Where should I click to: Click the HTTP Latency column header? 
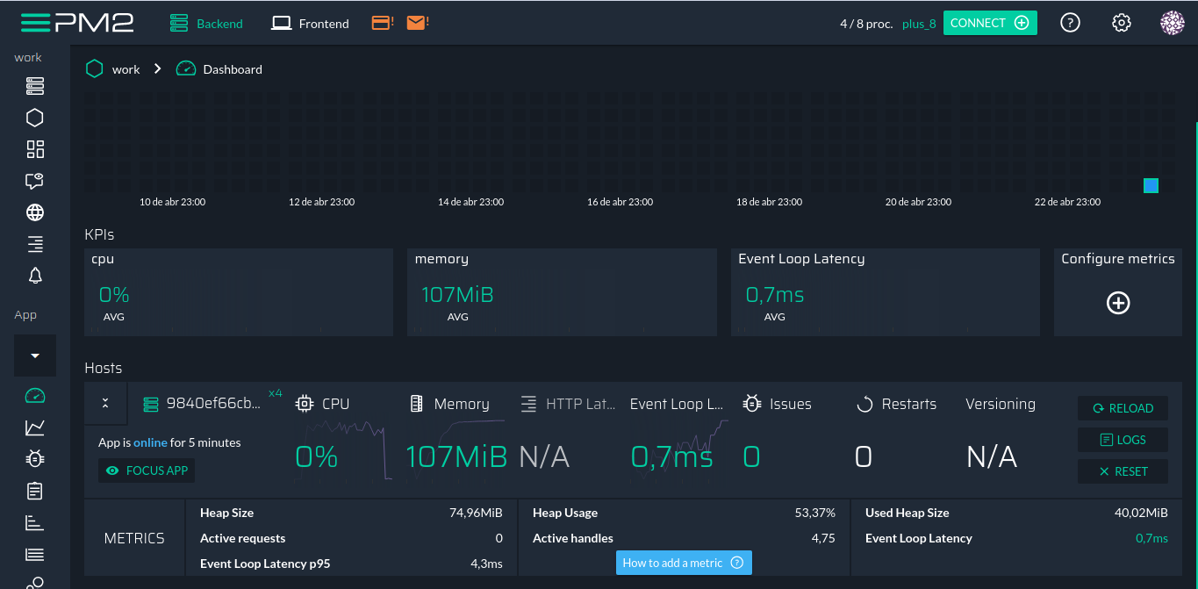[567, 404]
